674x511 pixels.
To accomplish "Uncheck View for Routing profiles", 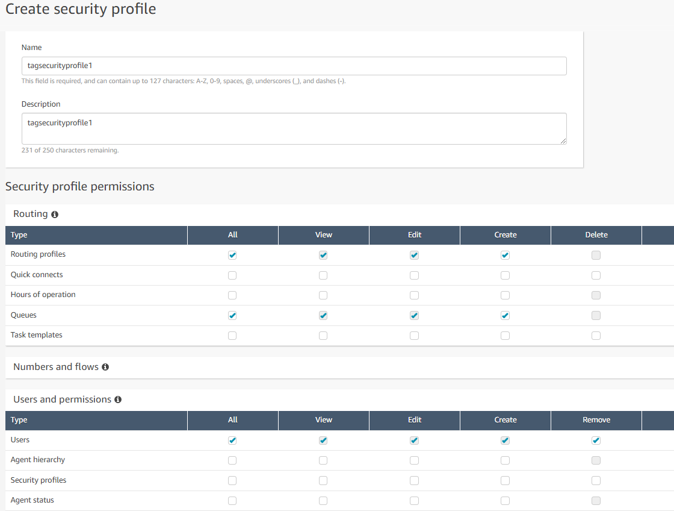I will (x=323, y=255).
